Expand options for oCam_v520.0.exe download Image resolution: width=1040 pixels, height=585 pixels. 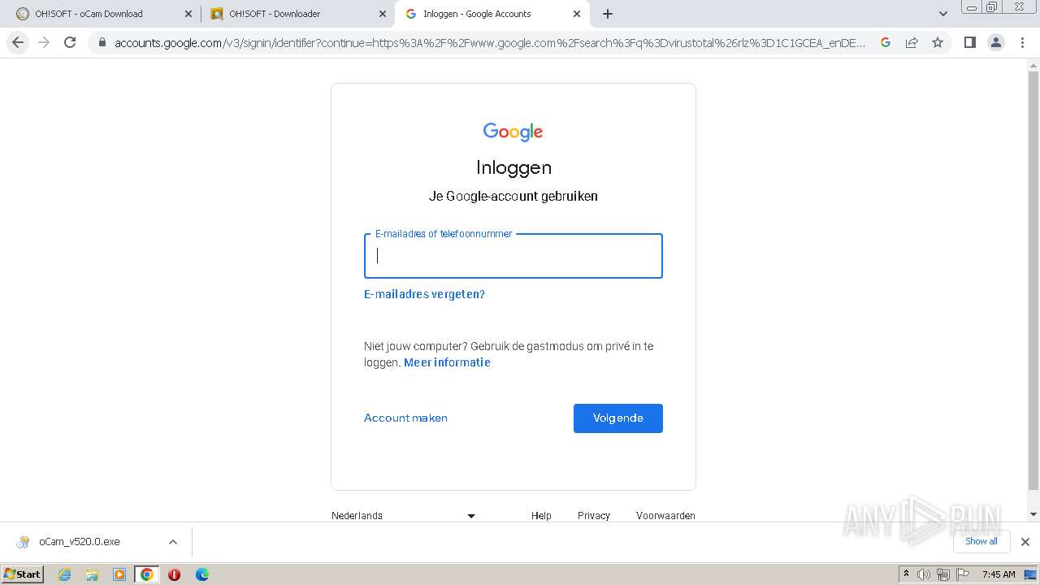click(172, 542)
